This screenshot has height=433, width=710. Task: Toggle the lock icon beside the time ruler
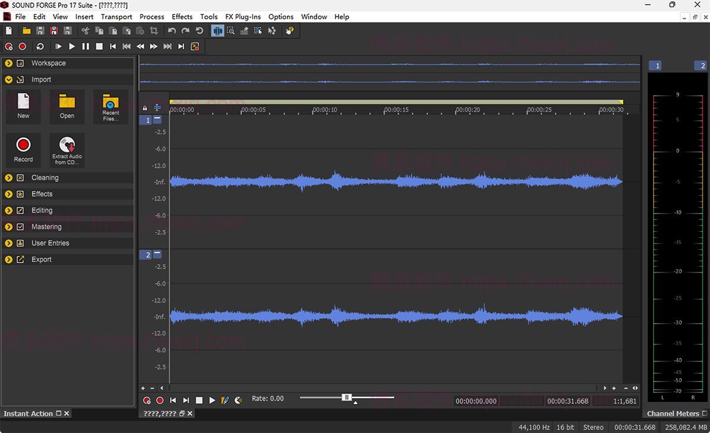click(x=145, y=108)
